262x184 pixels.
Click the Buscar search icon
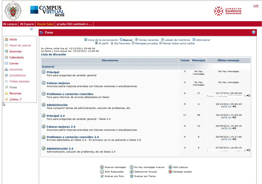click(x=121, y=40)
